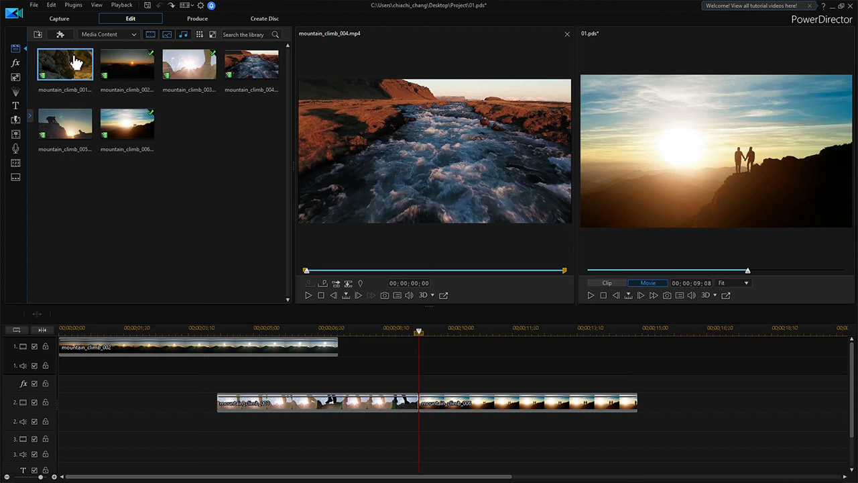858x483 pixels.
Task: Toggle the audio files filter in library
Action: pos(183,34)
